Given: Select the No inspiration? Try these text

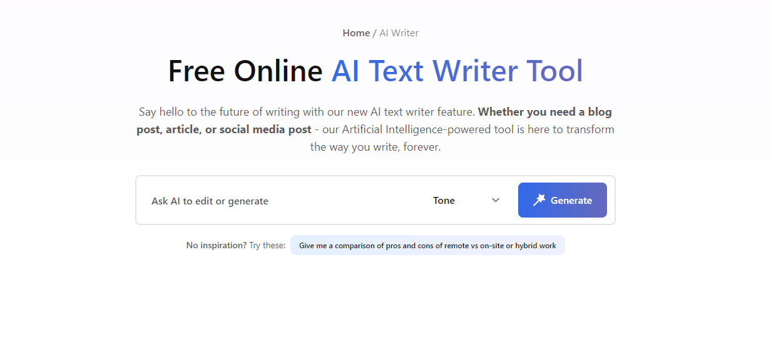Looking at the screenshot, I should pos(236,246).
